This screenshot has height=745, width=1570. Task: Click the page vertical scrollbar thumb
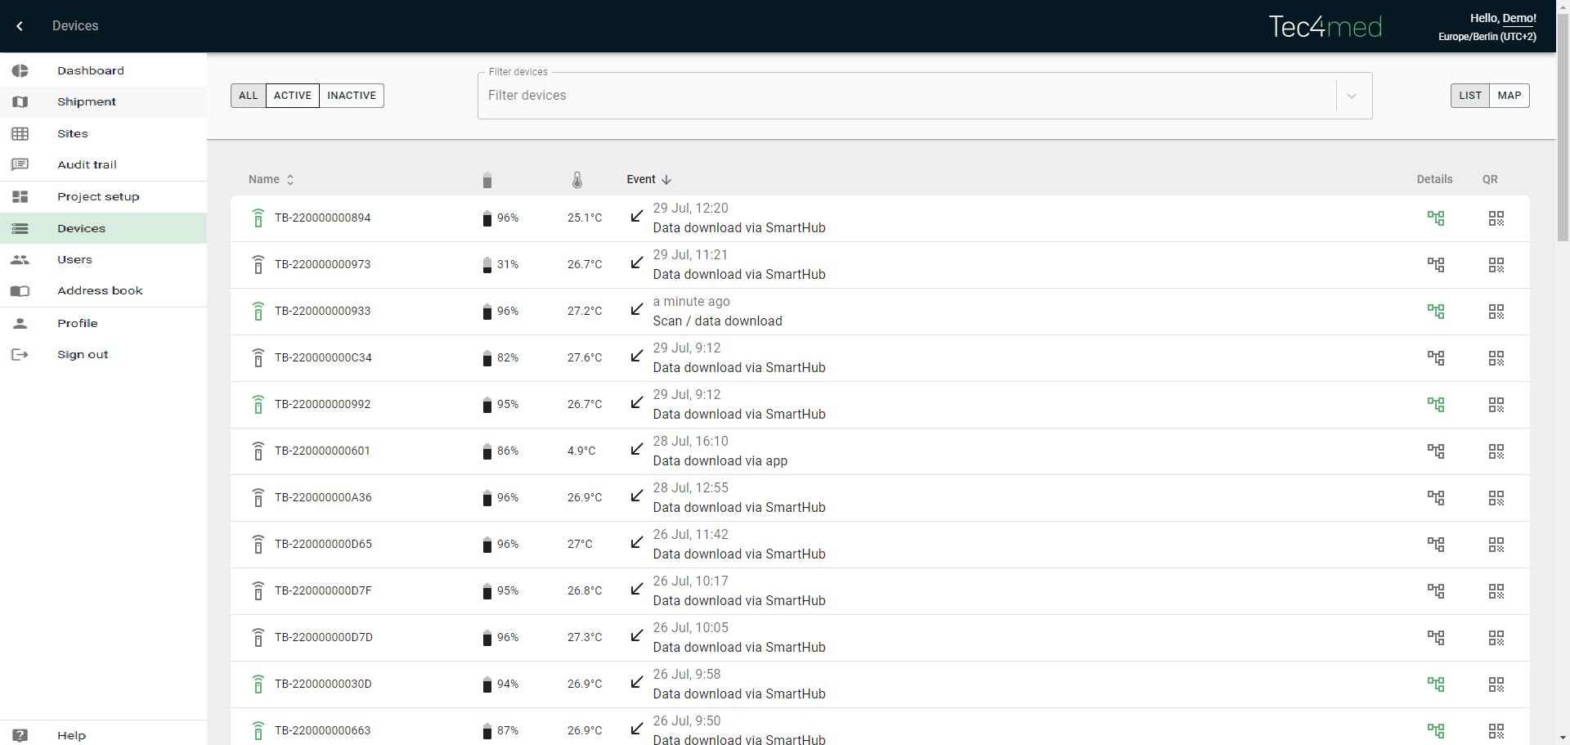coord(1563,128)
